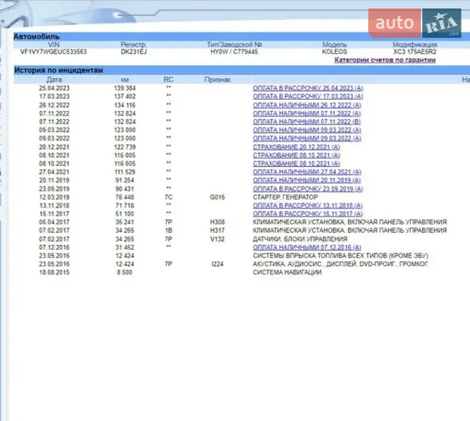Open ОПЛАТА В РАССРОЧКУ 13.11.2018 (A) link
This screenshot has height=421, width=470.
point(308,206)
